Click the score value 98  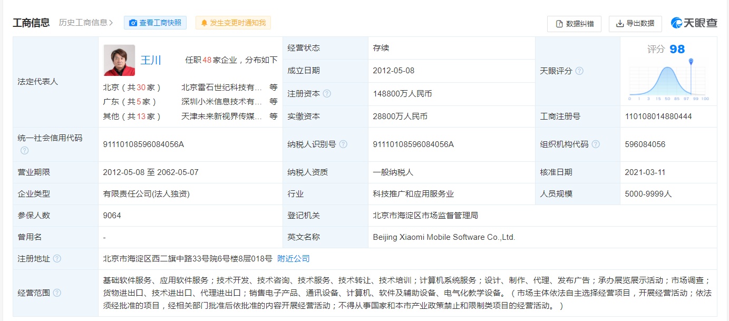pyautogui.click(x=677, y=49)
